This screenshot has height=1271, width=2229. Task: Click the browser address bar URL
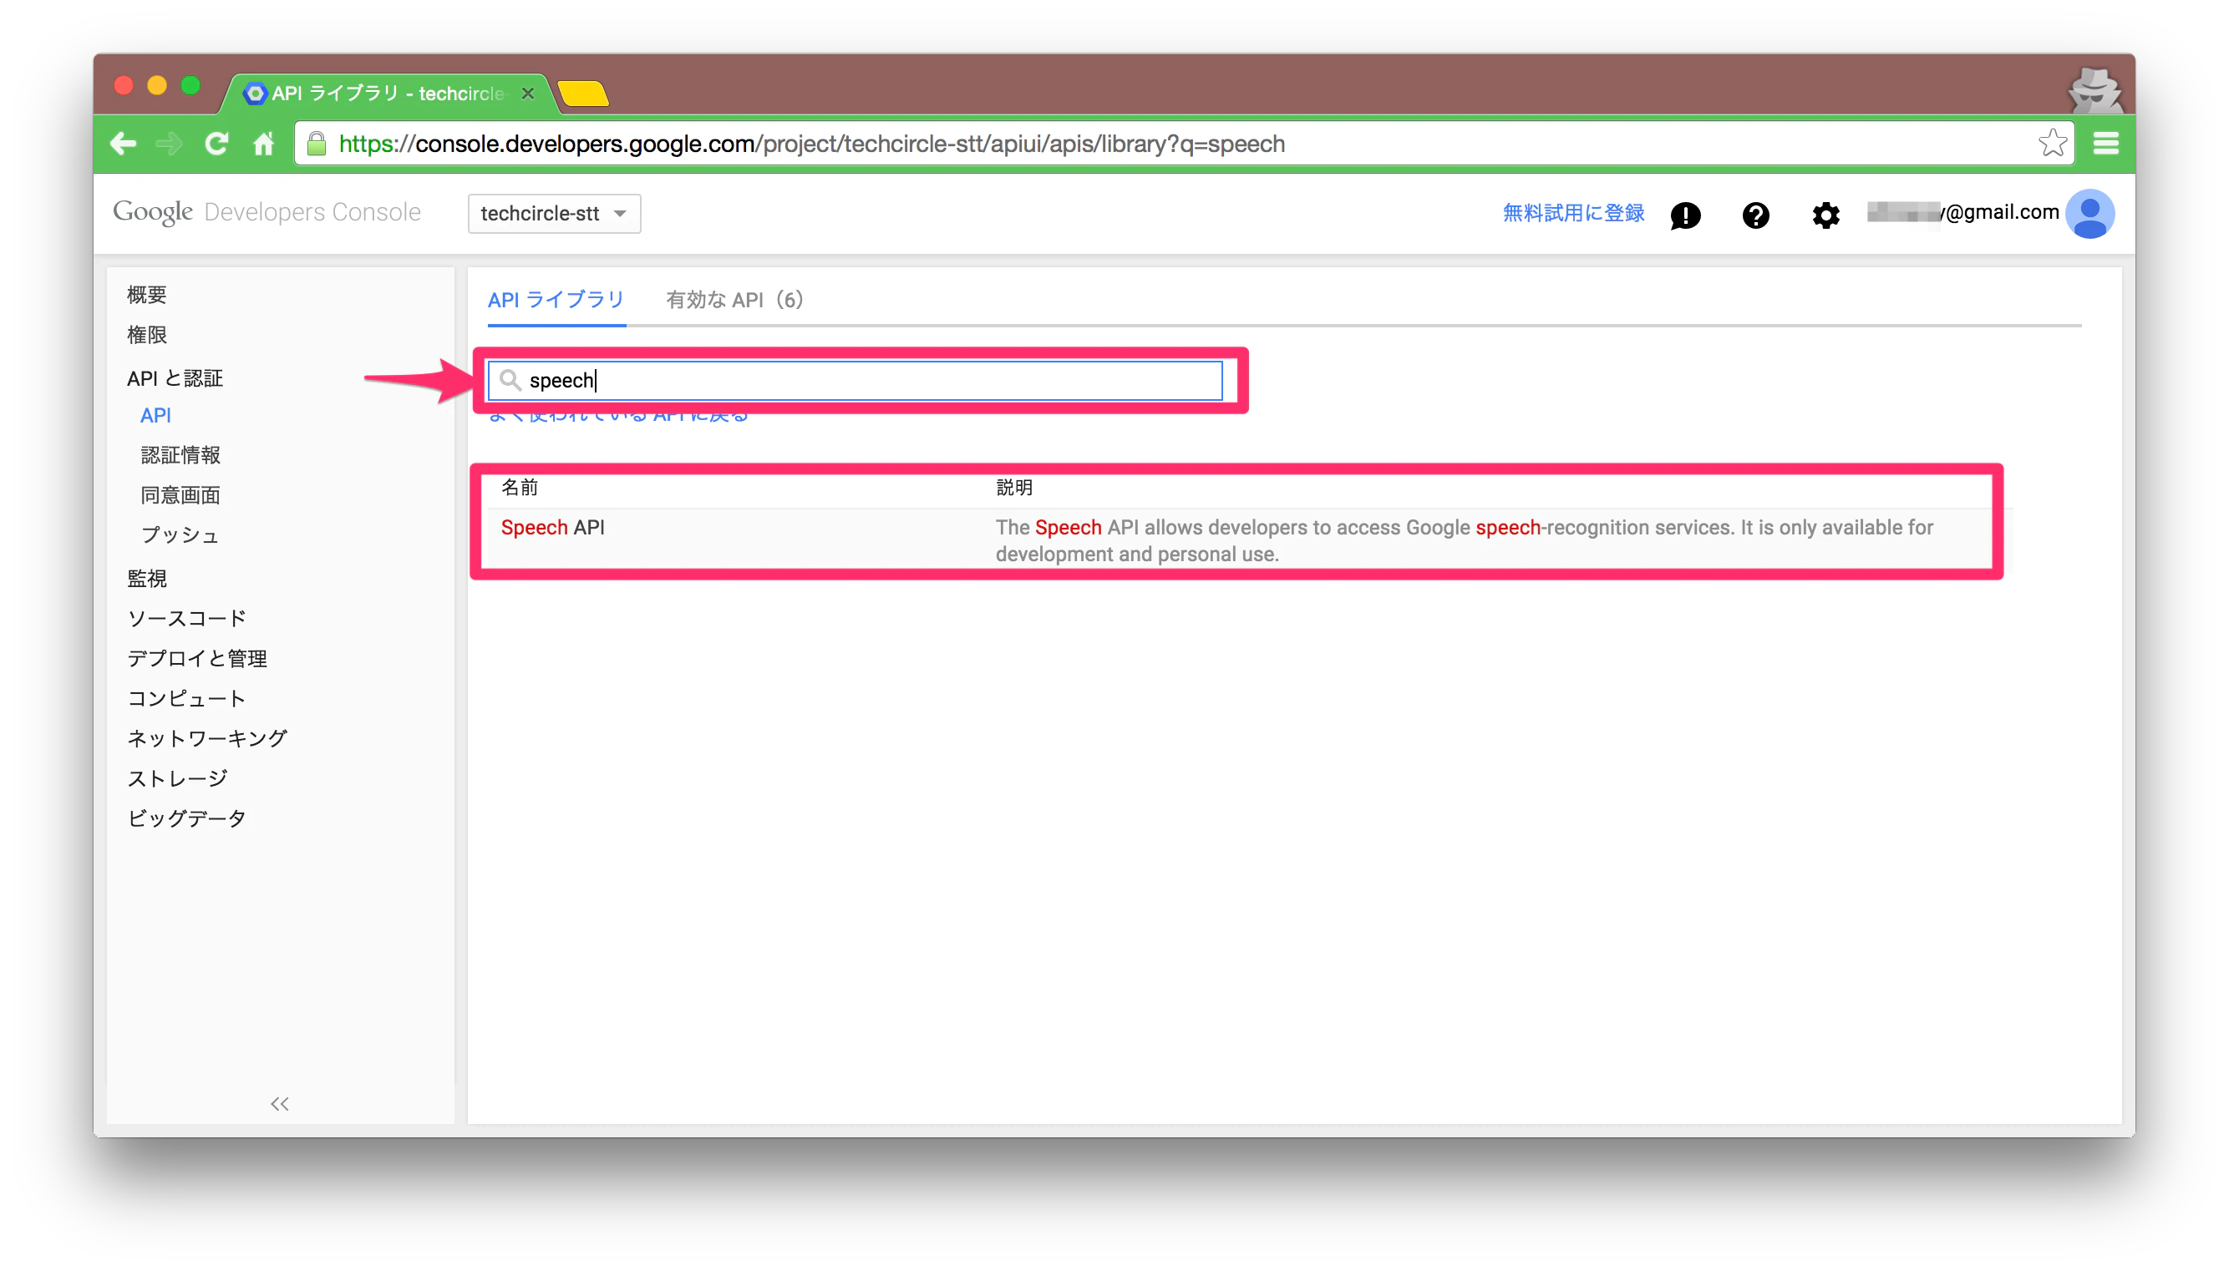(x=811, y=143)
